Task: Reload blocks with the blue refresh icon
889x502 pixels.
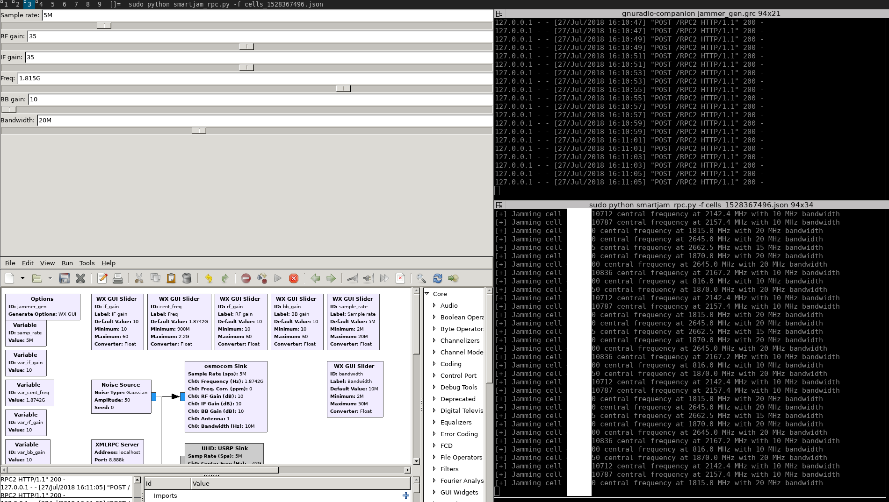Action: click(x=437, y=278)
